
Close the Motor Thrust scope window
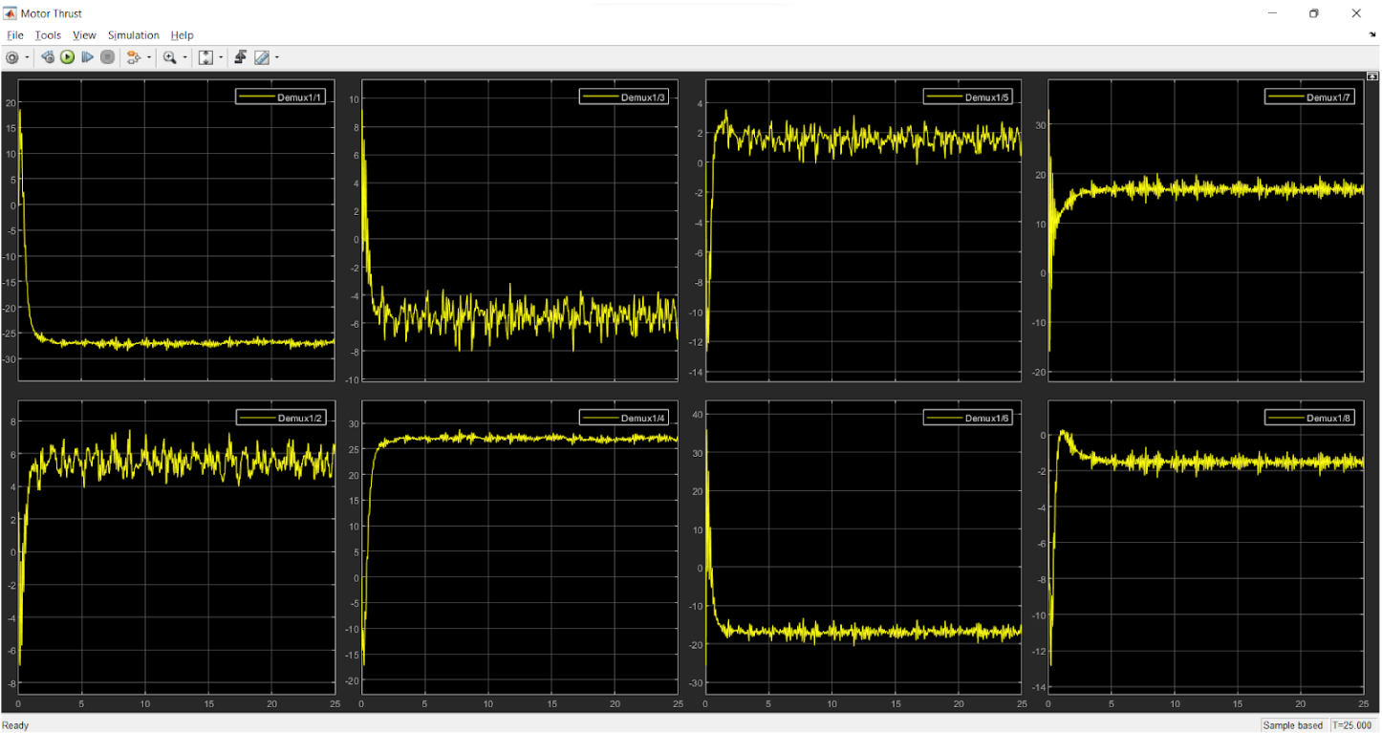(1356, 13)
